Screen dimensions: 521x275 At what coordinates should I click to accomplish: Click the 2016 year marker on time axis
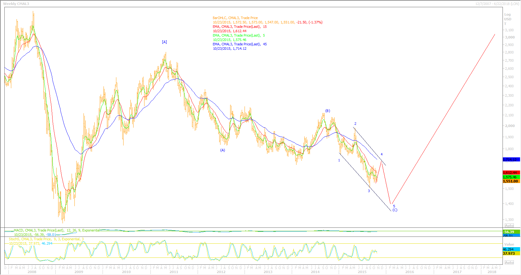point(410,272)
